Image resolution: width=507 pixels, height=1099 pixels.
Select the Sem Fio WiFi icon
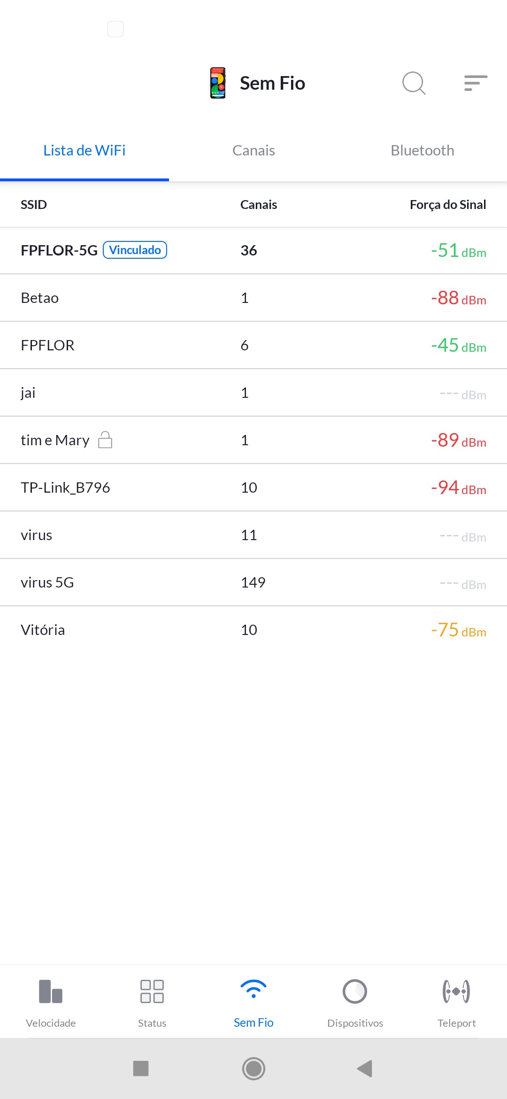click(x=253, y=990)
